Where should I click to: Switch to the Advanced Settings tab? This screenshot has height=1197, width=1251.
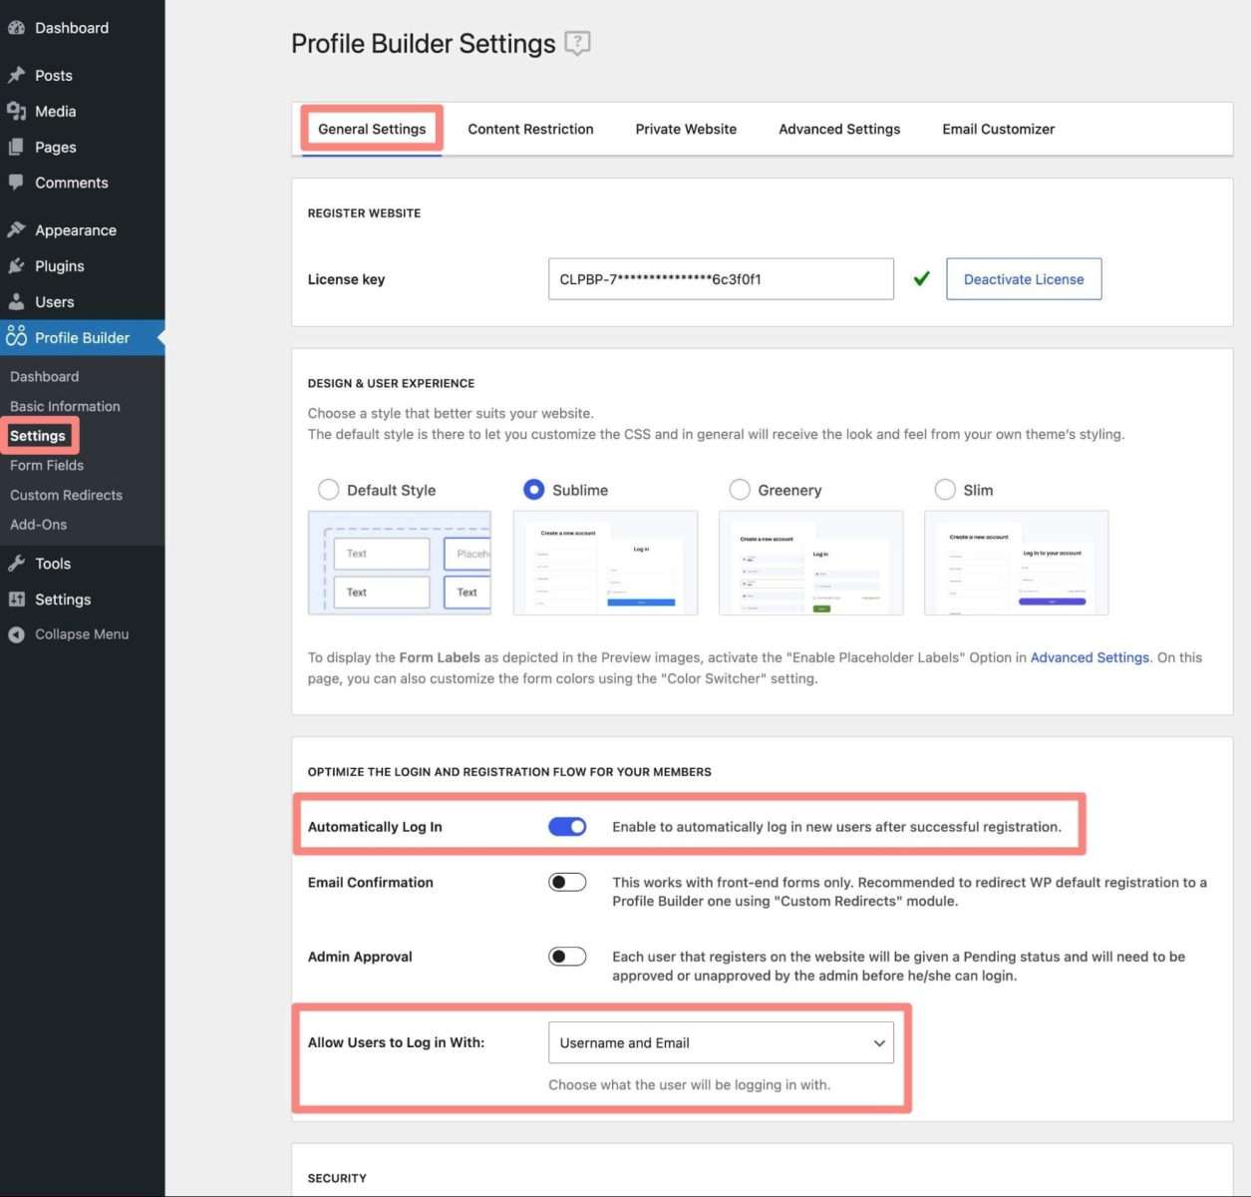click(x=839, y=129)
